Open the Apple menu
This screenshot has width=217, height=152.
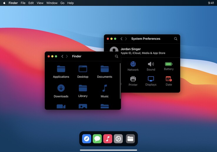coord(4,3)
